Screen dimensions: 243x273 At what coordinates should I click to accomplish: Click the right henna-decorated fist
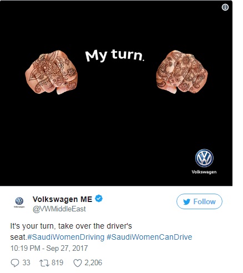[x=182, y=72]
